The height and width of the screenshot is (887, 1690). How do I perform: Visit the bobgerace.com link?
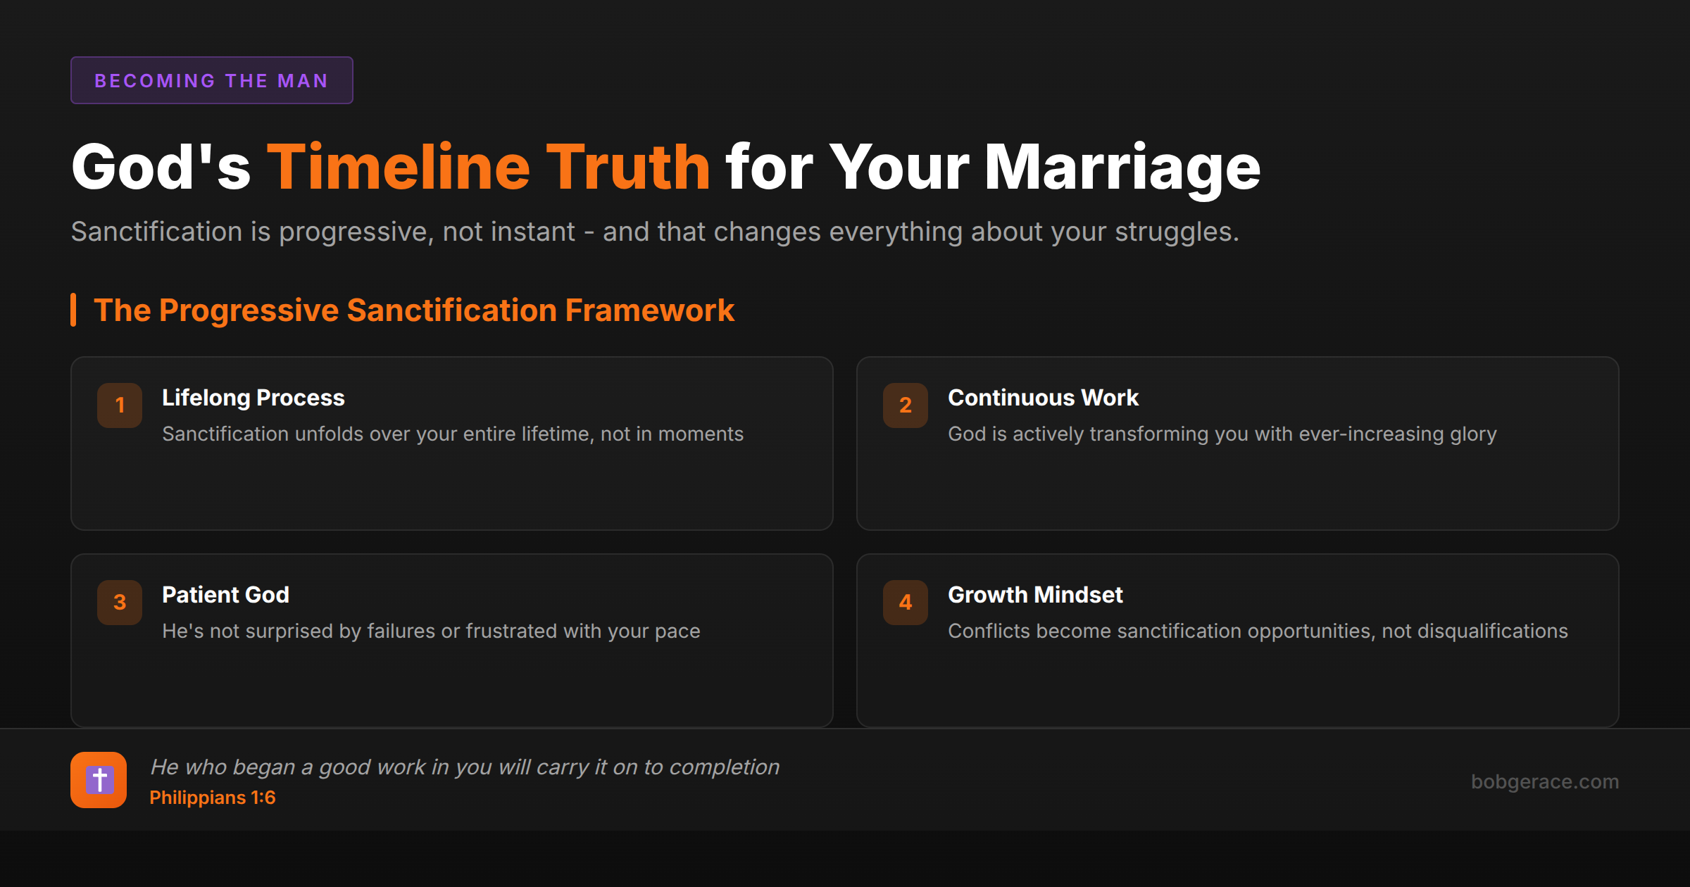[1545, 781]
